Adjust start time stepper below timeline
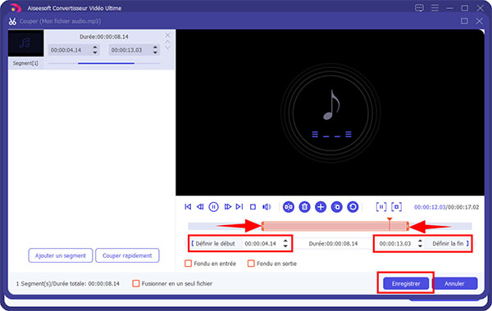Screen dimensions: 492x311 click(x=285, y=243)
